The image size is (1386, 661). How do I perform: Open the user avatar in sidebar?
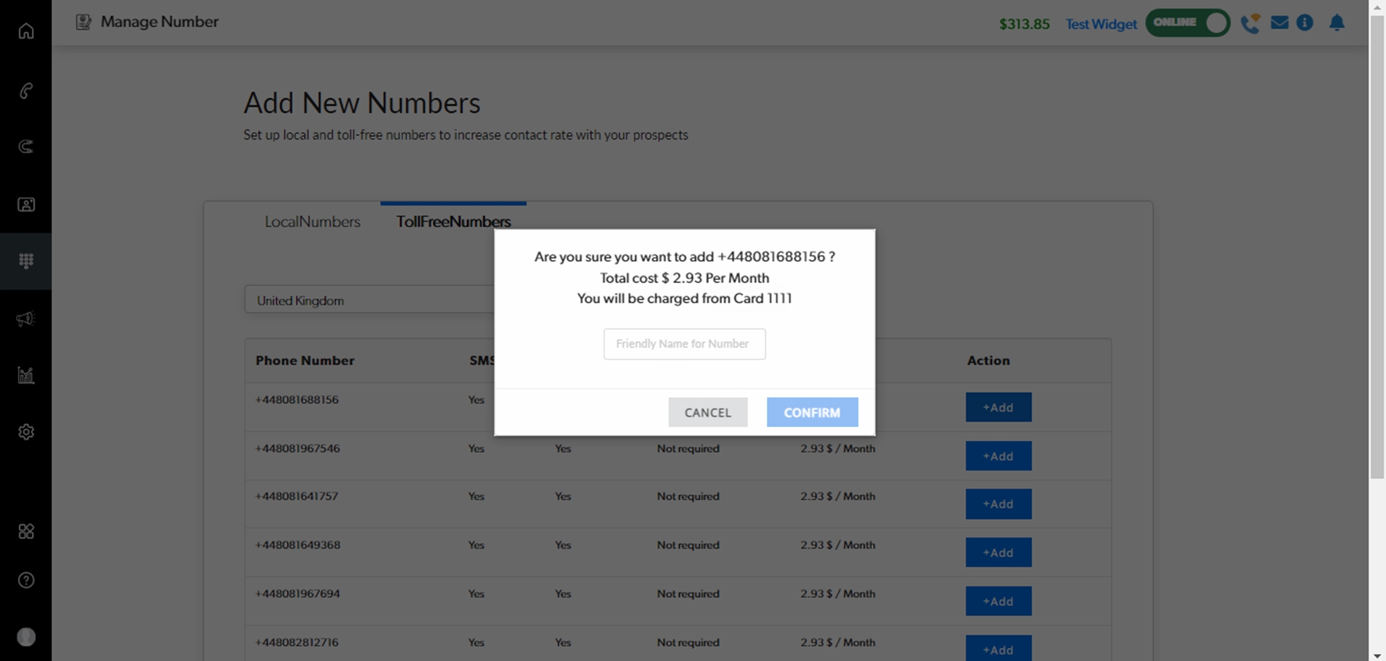pyautogui.click(x=26, y=637)
